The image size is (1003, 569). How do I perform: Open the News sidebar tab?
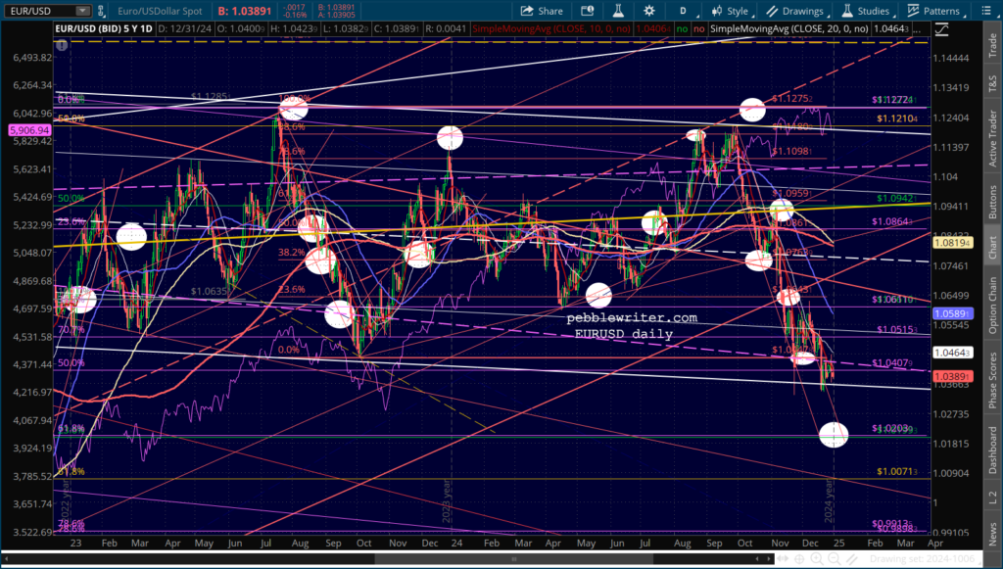992,533
